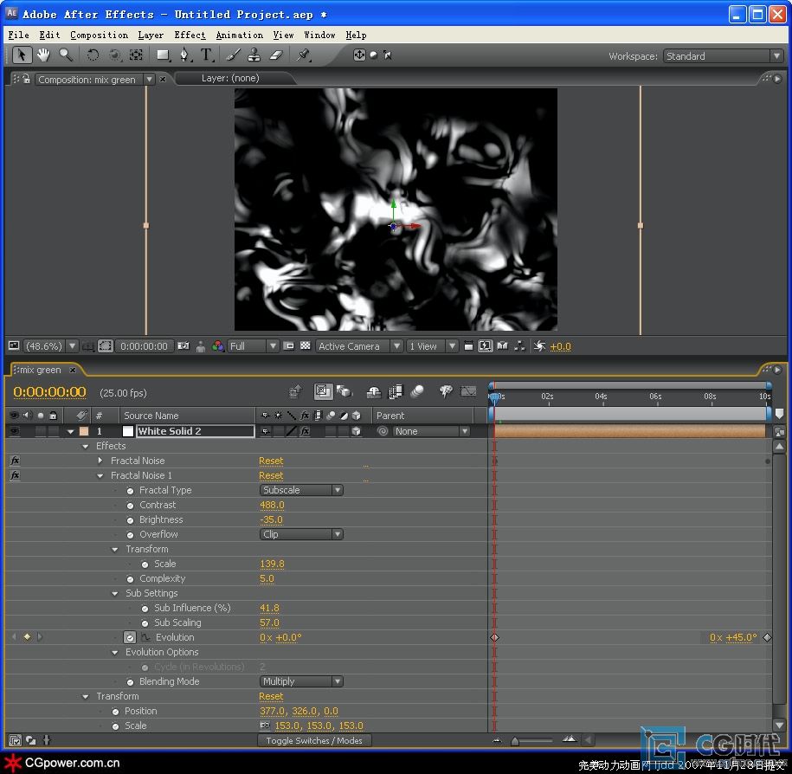Open Fractal Type Subscale dropdown
Screen dimensions: 792x774
point(301,490)
